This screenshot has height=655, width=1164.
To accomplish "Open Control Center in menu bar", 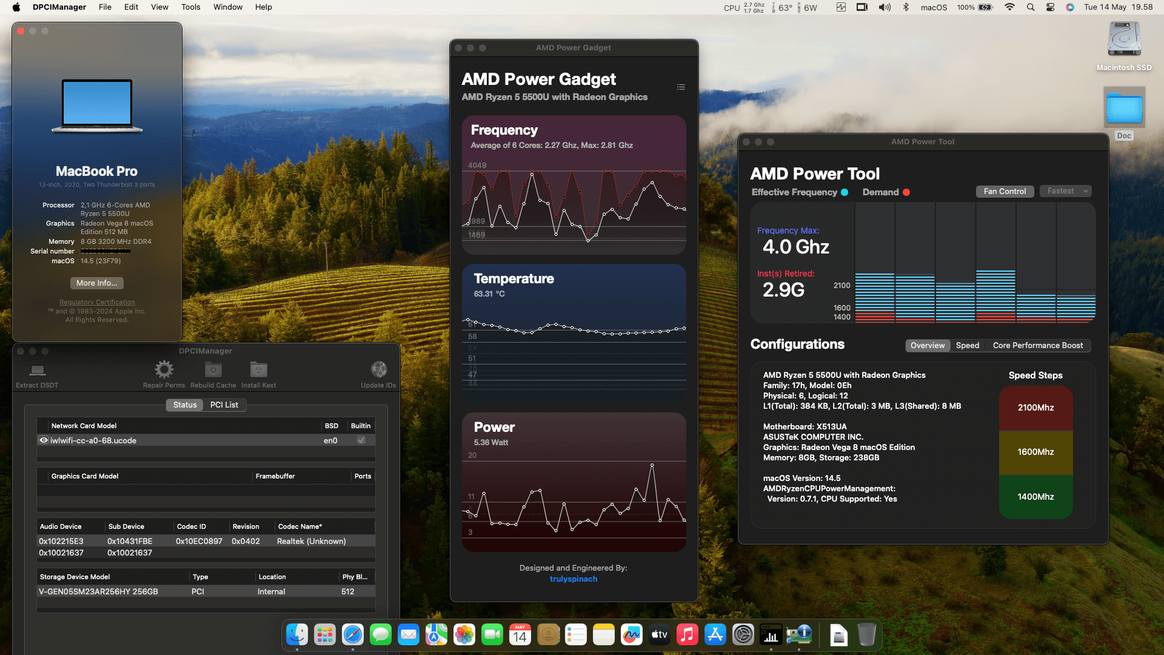I will click(x=1051, y=7).
